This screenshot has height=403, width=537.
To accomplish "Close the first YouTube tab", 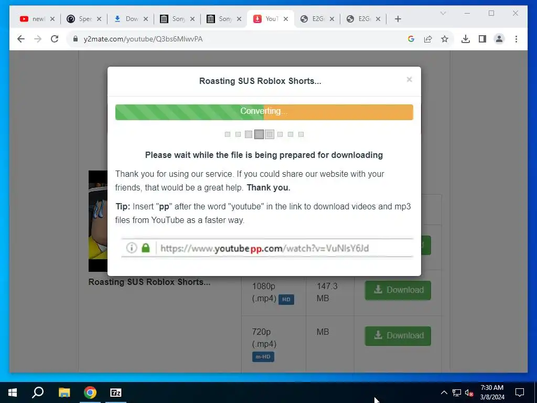I will tap(52, 19).
